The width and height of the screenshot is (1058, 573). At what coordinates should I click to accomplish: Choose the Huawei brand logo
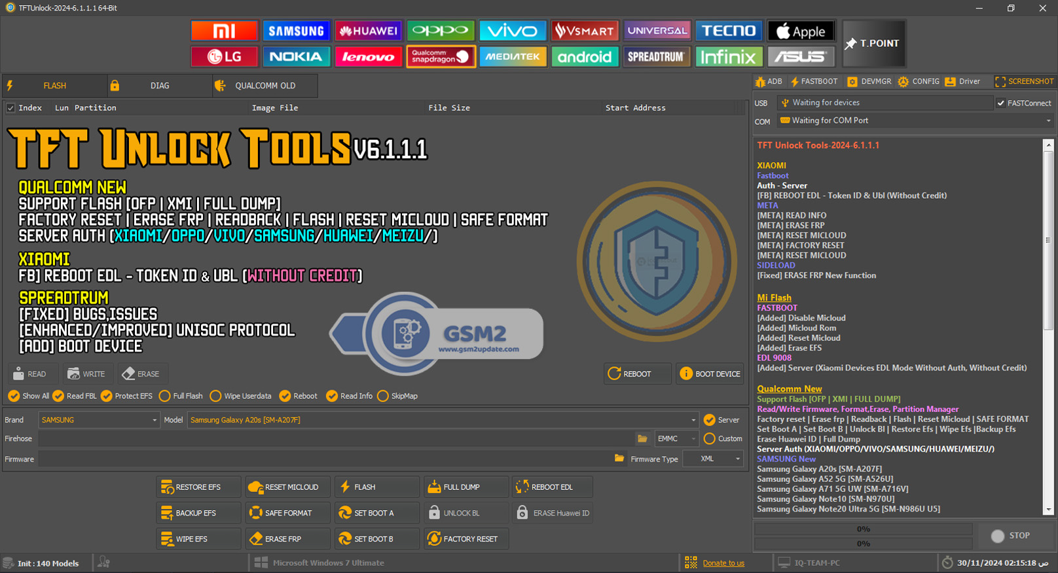(x=368, y=31)
